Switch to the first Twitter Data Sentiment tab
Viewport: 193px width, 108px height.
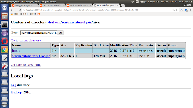(x=52, y=5)
